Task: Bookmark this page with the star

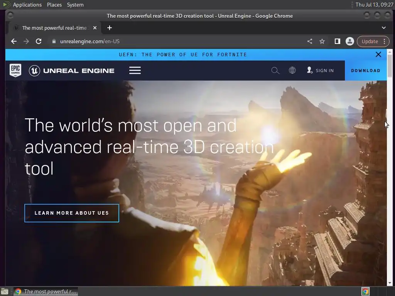Action: 322,41
